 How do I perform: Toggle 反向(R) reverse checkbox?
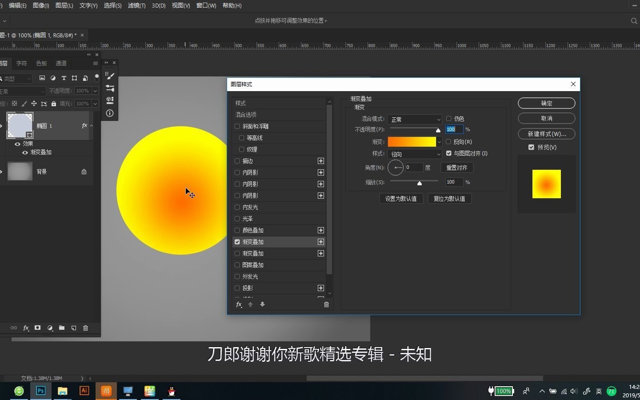(x=448, y=142)
